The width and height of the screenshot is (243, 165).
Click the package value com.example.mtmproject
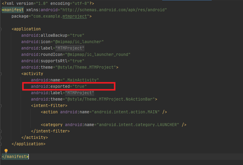click(x=60, y=16)
